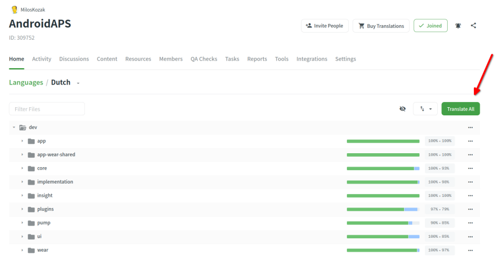
Task: Select the Members tab
Action: click(x=171, y=59)
